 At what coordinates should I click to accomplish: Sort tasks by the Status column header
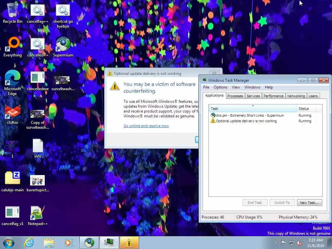pos(306,108)
